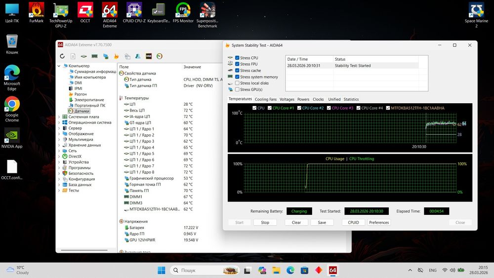Expand Операционная система tree node
Image resolution: width=494 pixels, height=278 pixels.
click(x=59, y=122)
